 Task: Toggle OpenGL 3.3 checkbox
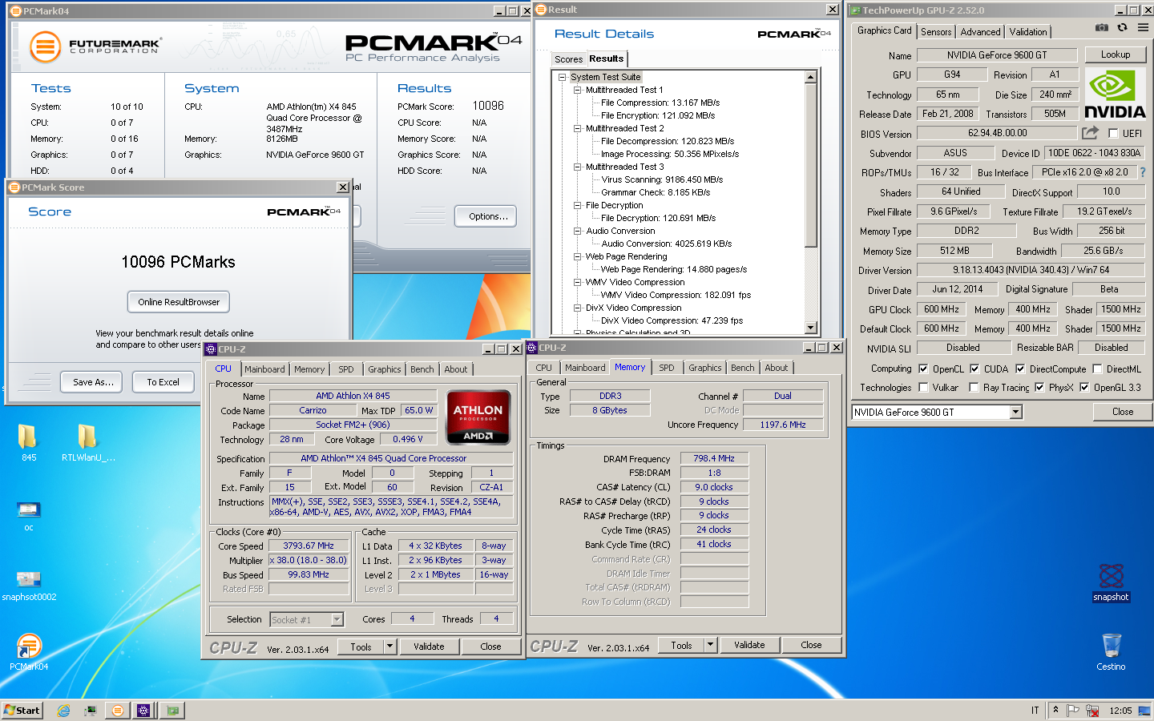[x=1084, y=388]
